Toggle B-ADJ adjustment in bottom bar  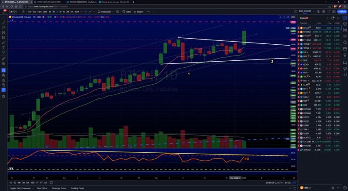[288, 183]
